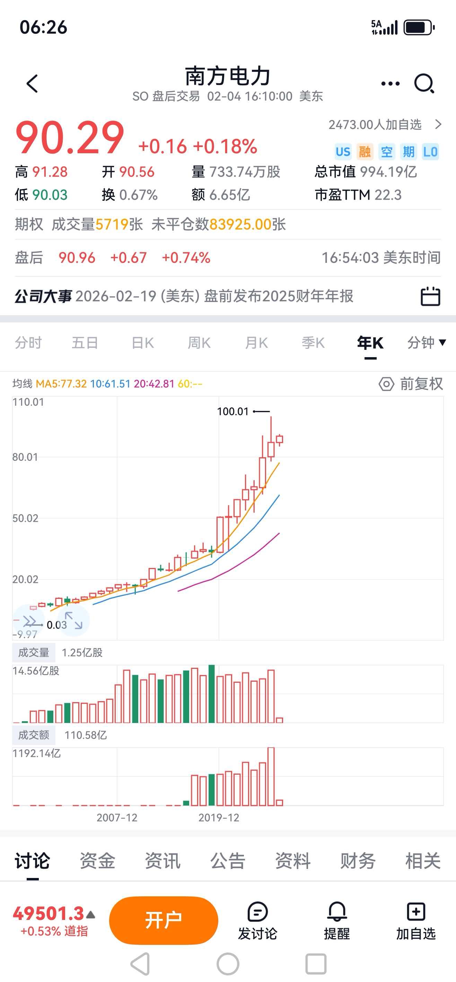Open the company events calendar icon
The image size is (456, 982).
[x=430, y=296]
